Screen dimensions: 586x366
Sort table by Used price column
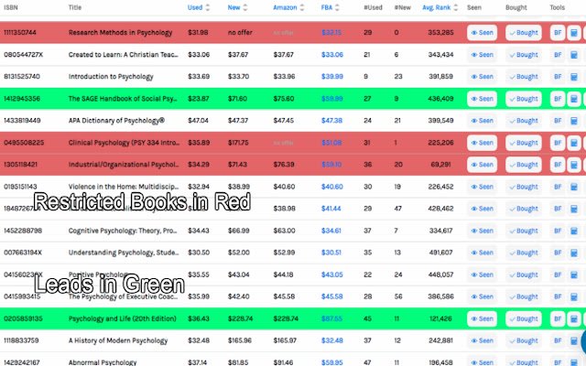199,7
